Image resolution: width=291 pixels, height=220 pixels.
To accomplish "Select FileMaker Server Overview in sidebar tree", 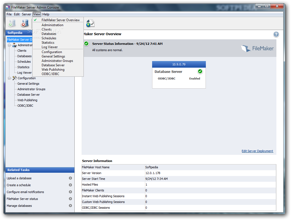I will click(x=20, y=39).
